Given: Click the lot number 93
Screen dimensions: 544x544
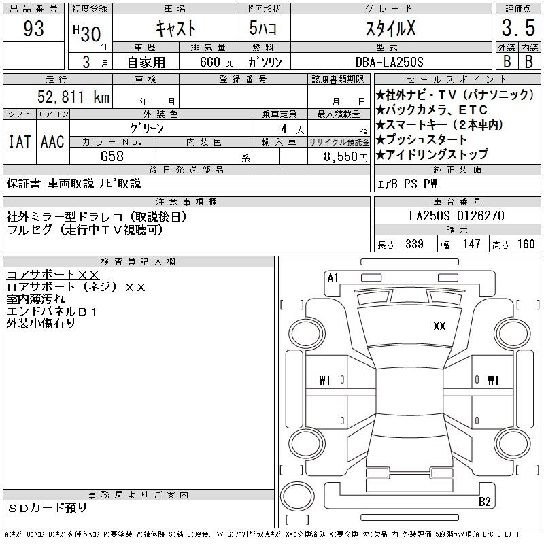Looking at the screenshot, I should [x=33, y=29].
